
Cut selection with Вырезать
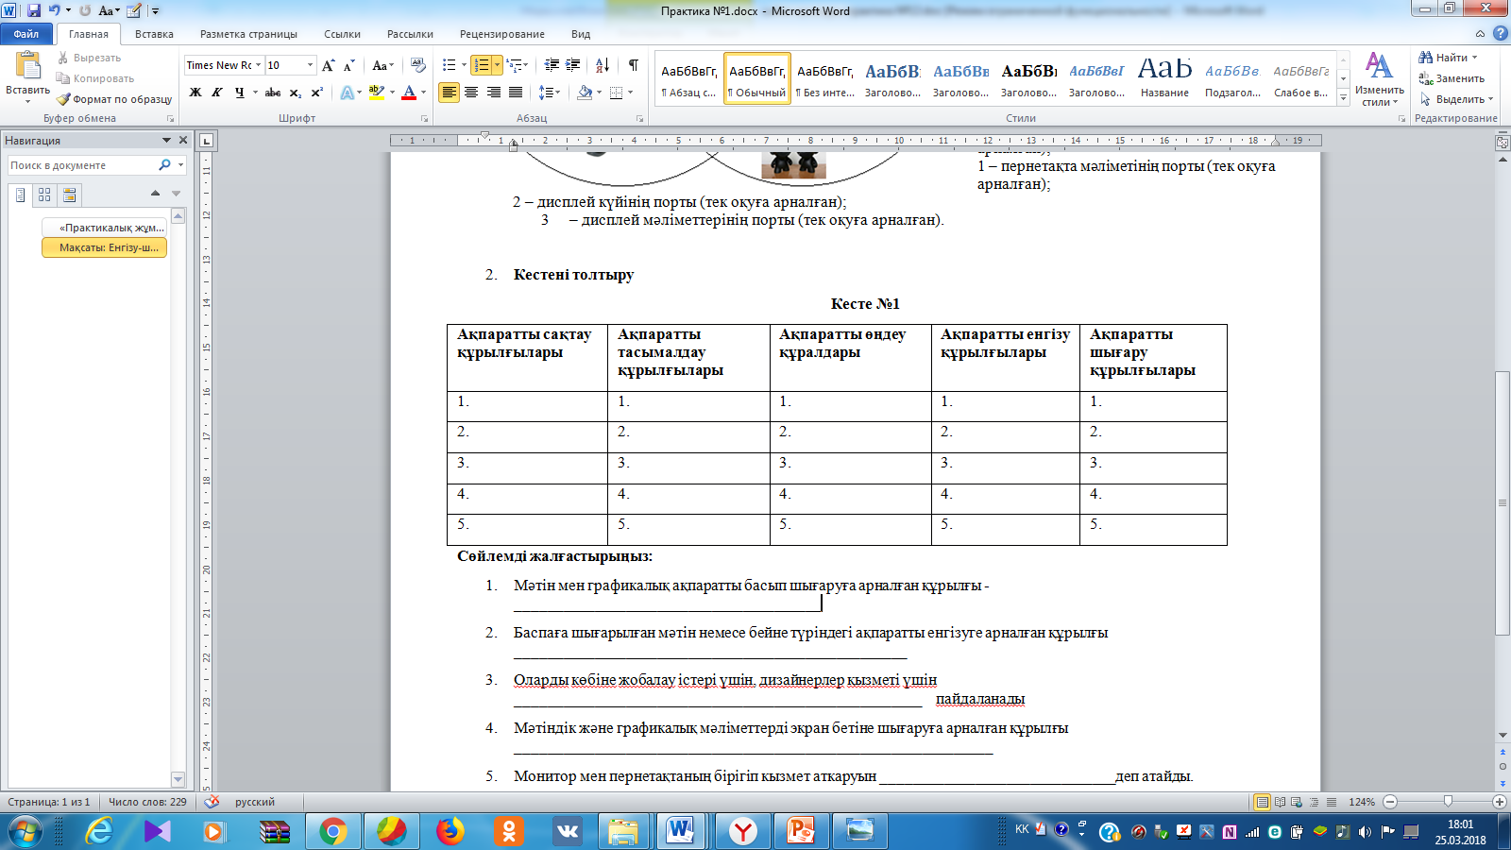tap(90, 58)
